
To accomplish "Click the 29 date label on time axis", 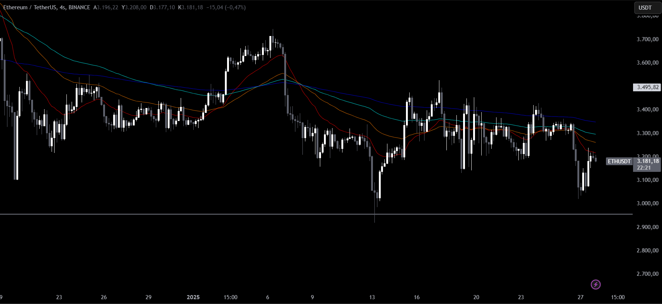I will coord(148,297).
